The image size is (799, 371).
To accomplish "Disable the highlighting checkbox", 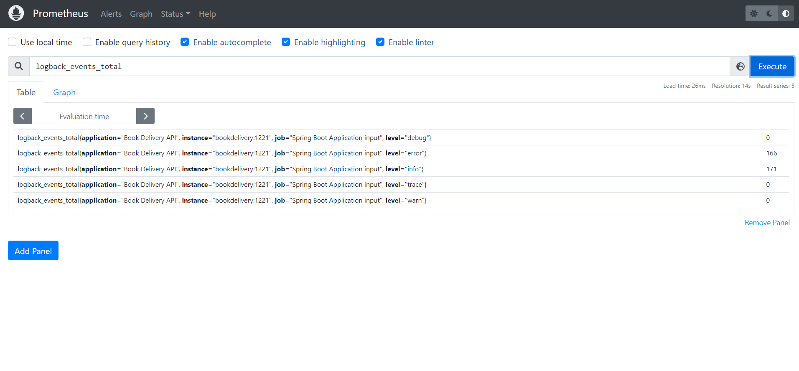I will point(286,42).
